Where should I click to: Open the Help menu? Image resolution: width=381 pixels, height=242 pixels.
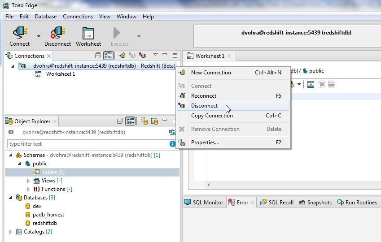[x=148, y=17]
